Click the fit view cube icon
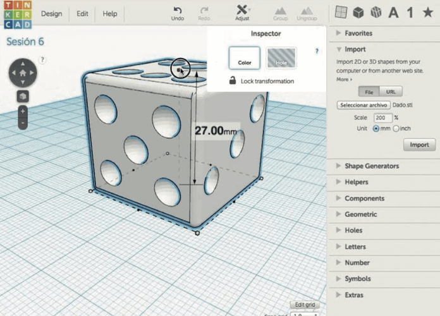The width and height of the screenshot is (440, 316). point(23,97)
